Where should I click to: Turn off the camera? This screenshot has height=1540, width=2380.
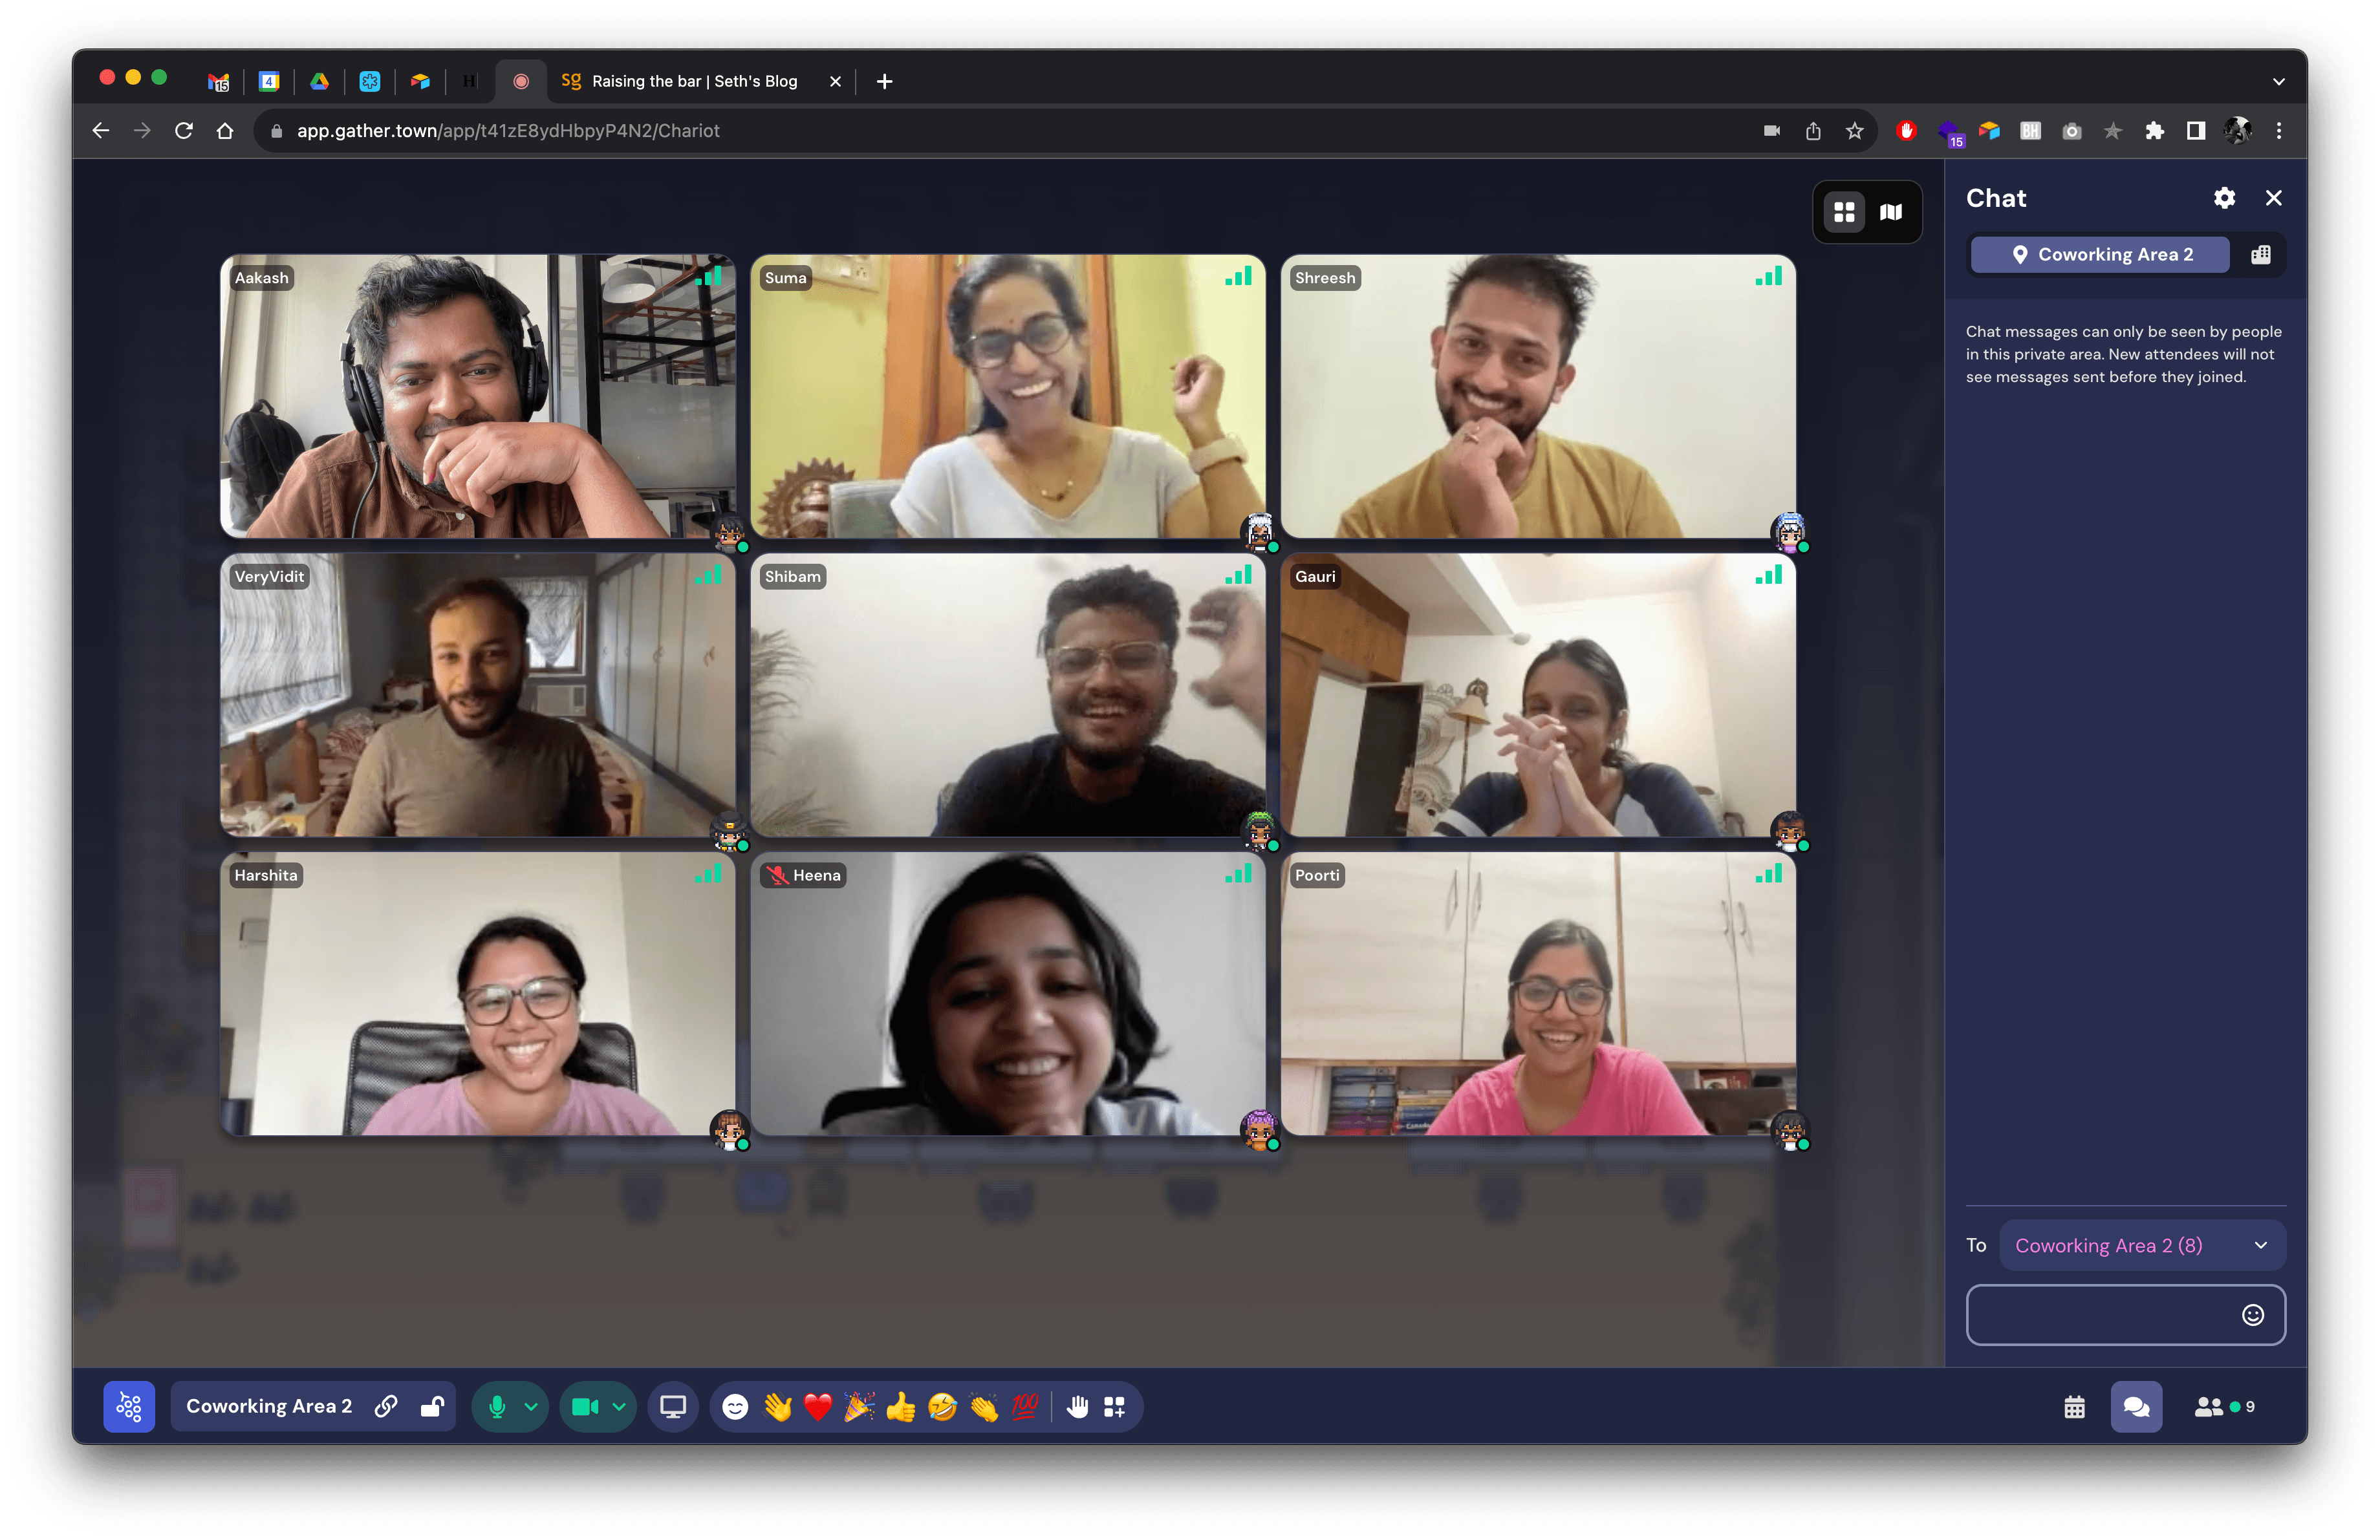click(x=585, y=1406)
